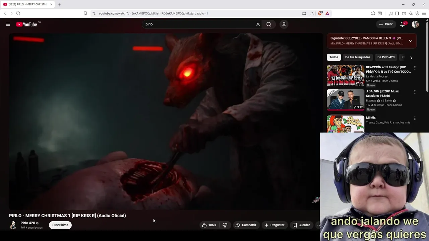Clear the search text with the X icon

[258, 24]
